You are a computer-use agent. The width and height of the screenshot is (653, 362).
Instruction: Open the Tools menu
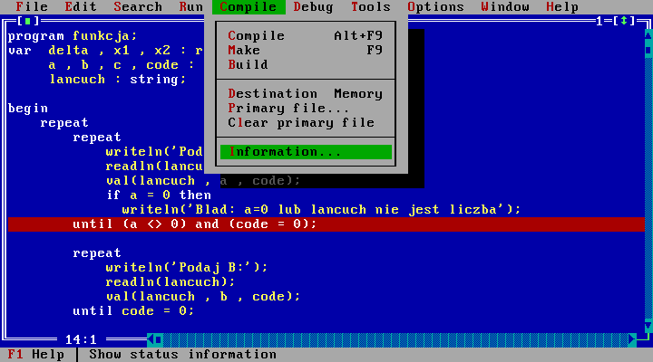(x=370, y=6)
